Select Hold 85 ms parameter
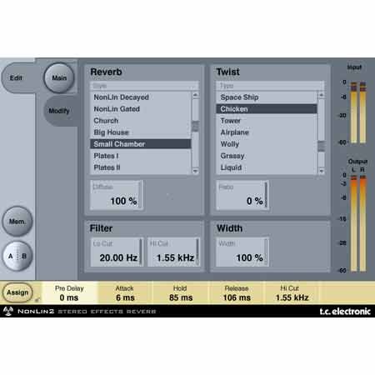Screen dimensions: 375x375 pos(181,293)
